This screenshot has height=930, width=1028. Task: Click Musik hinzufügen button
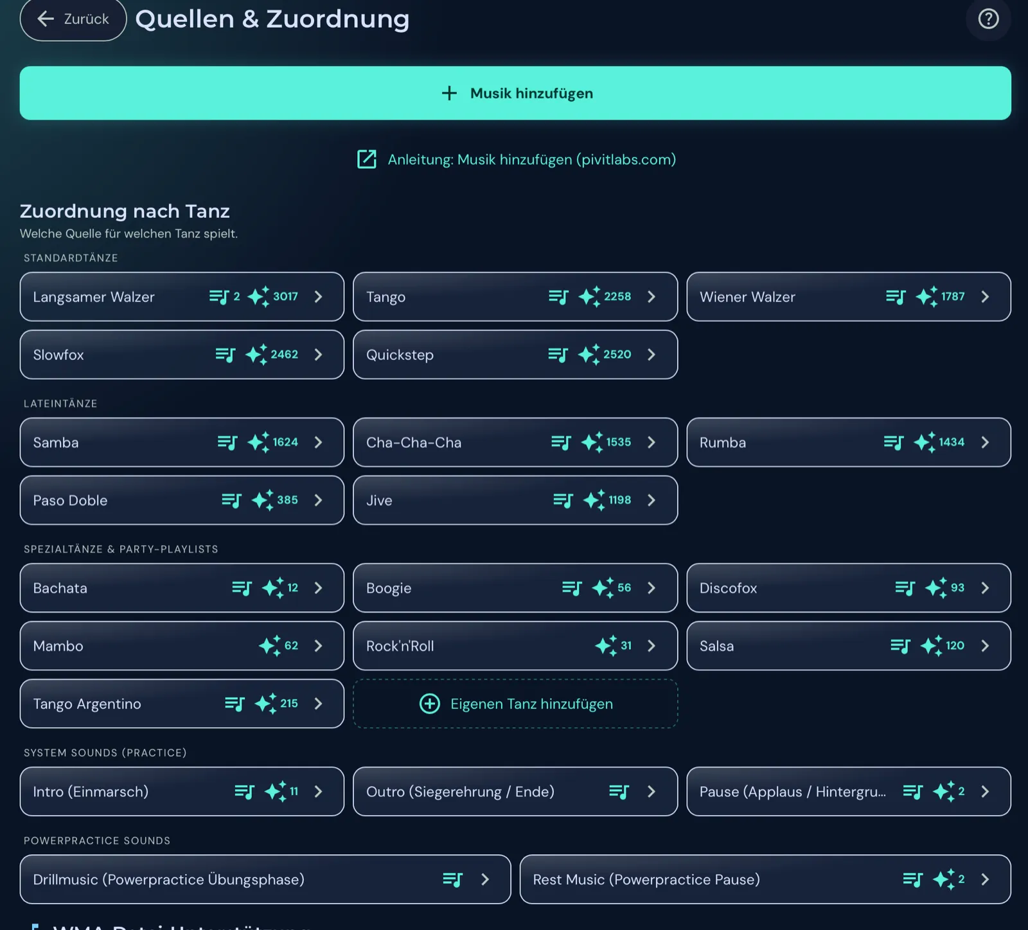[x=515, y=93]
